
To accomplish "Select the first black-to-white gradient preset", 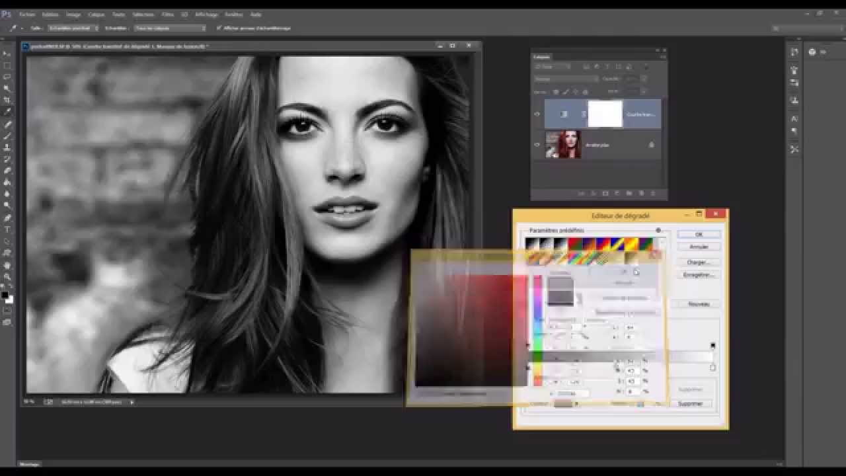I will point(531,245).
